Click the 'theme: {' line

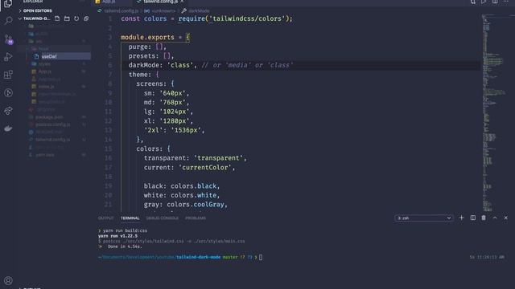click(144, 75)
